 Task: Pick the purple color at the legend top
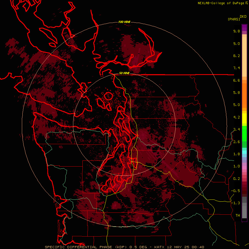pyautogui.click(x=244, y=28)
